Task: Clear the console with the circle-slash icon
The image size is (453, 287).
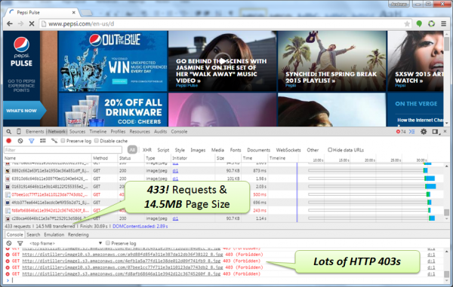Action: coord(8,243)
